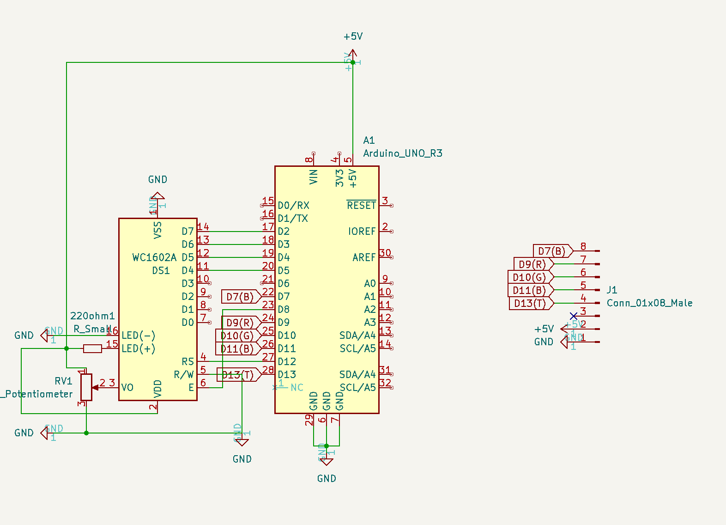
Task: Select the D13(T) label beside connector J1
Action: point(531,304)
